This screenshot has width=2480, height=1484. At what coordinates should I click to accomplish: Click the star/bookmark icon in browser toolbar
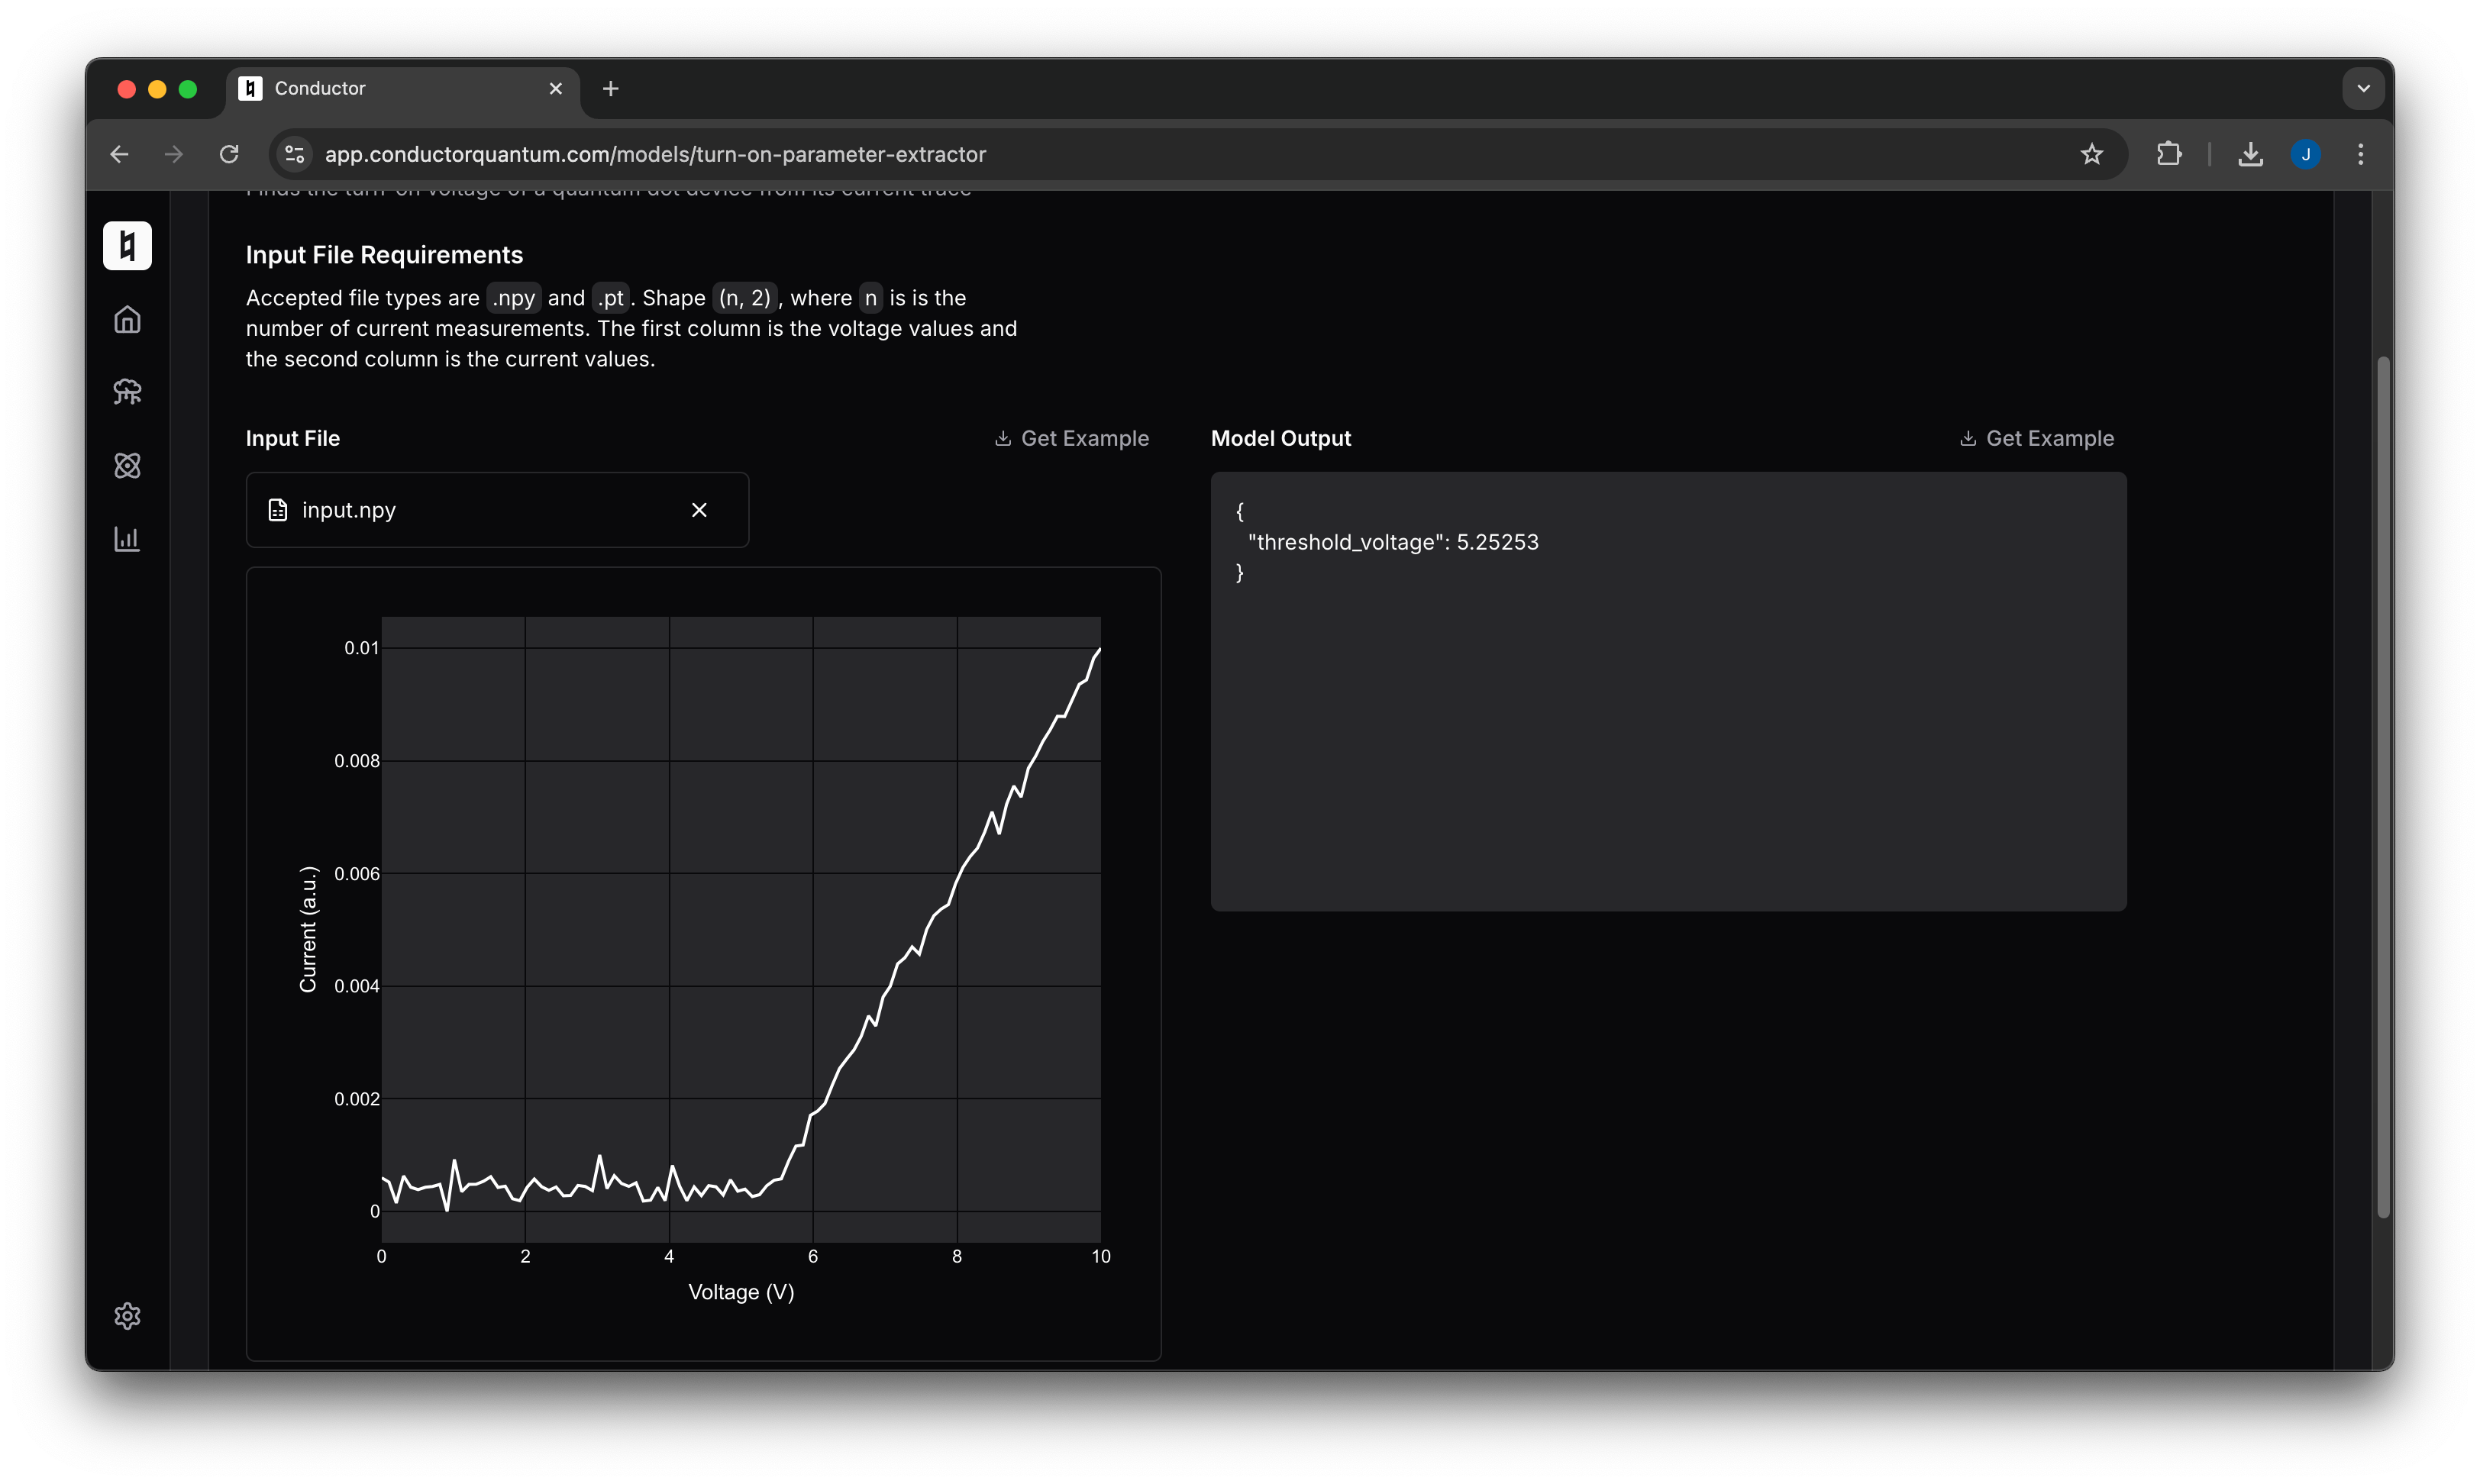pos(2090,153)
